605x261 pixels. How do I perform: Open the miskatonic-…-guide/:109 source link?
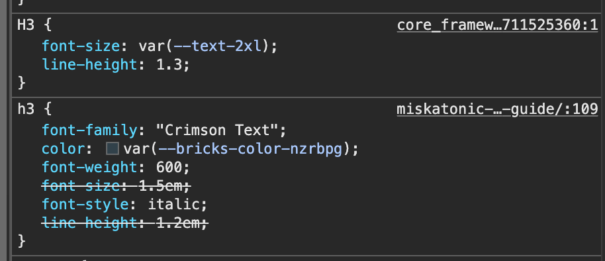[497, 109]
